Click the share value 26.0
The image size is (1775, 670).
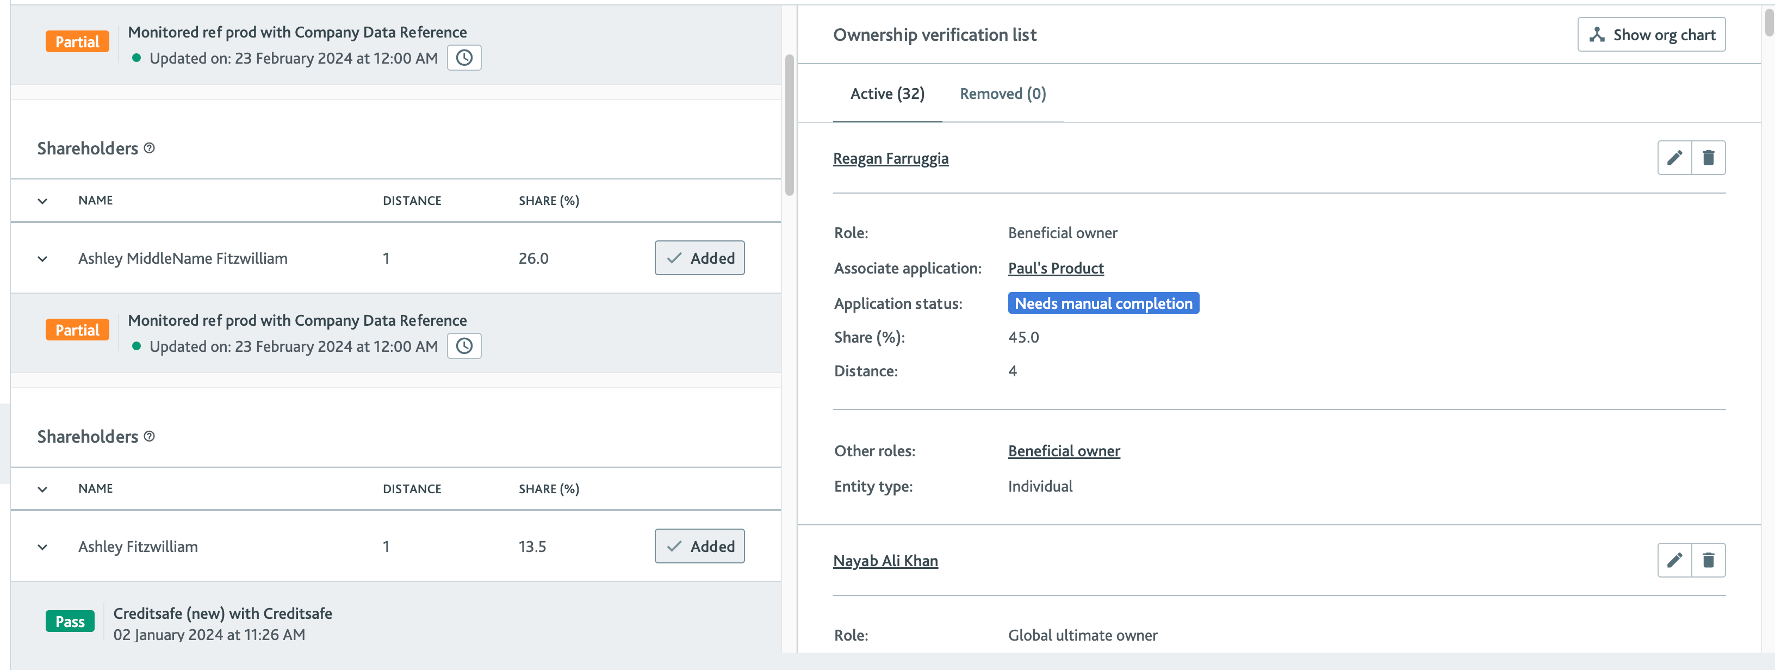tap(533, 258)
